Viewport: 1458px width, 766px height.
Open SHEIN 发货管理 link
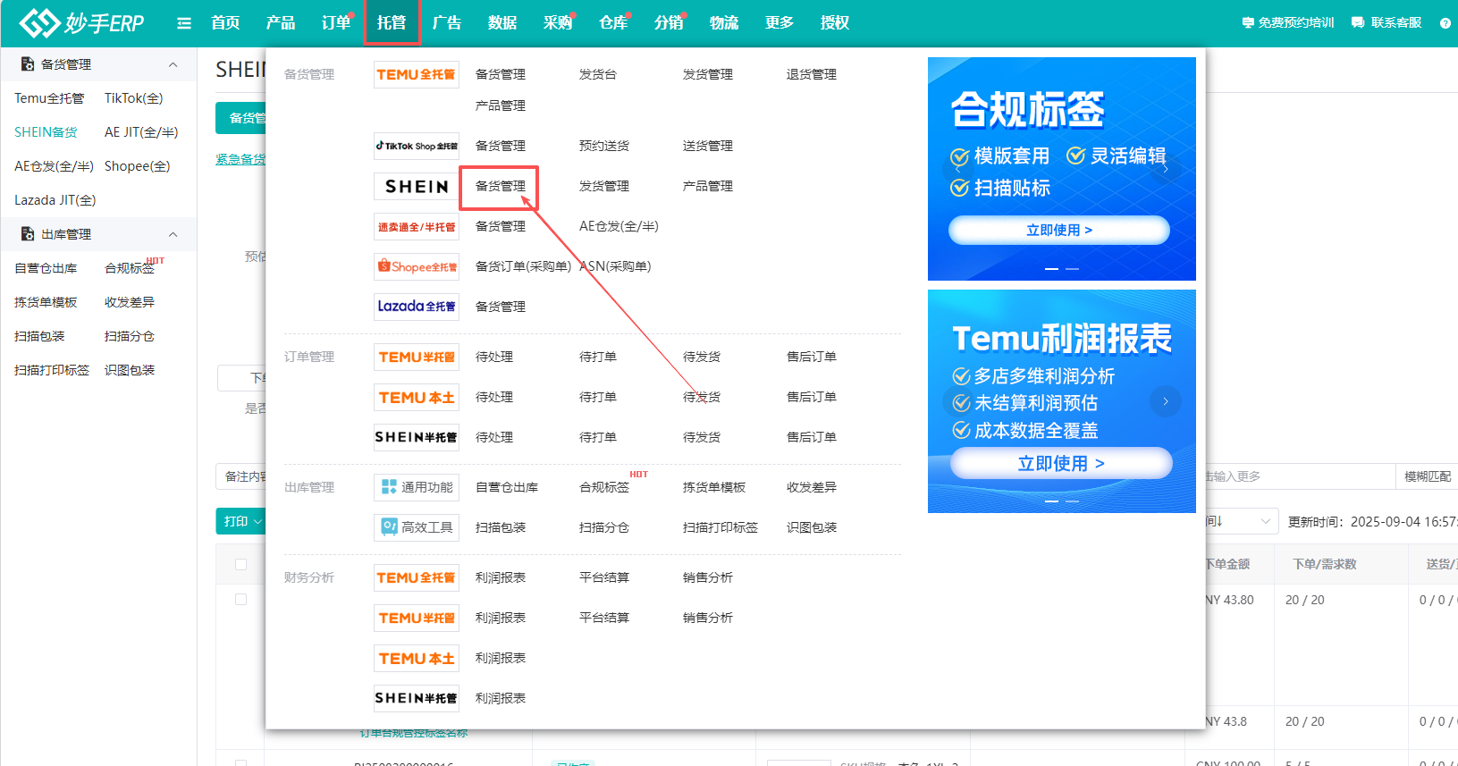604,186
